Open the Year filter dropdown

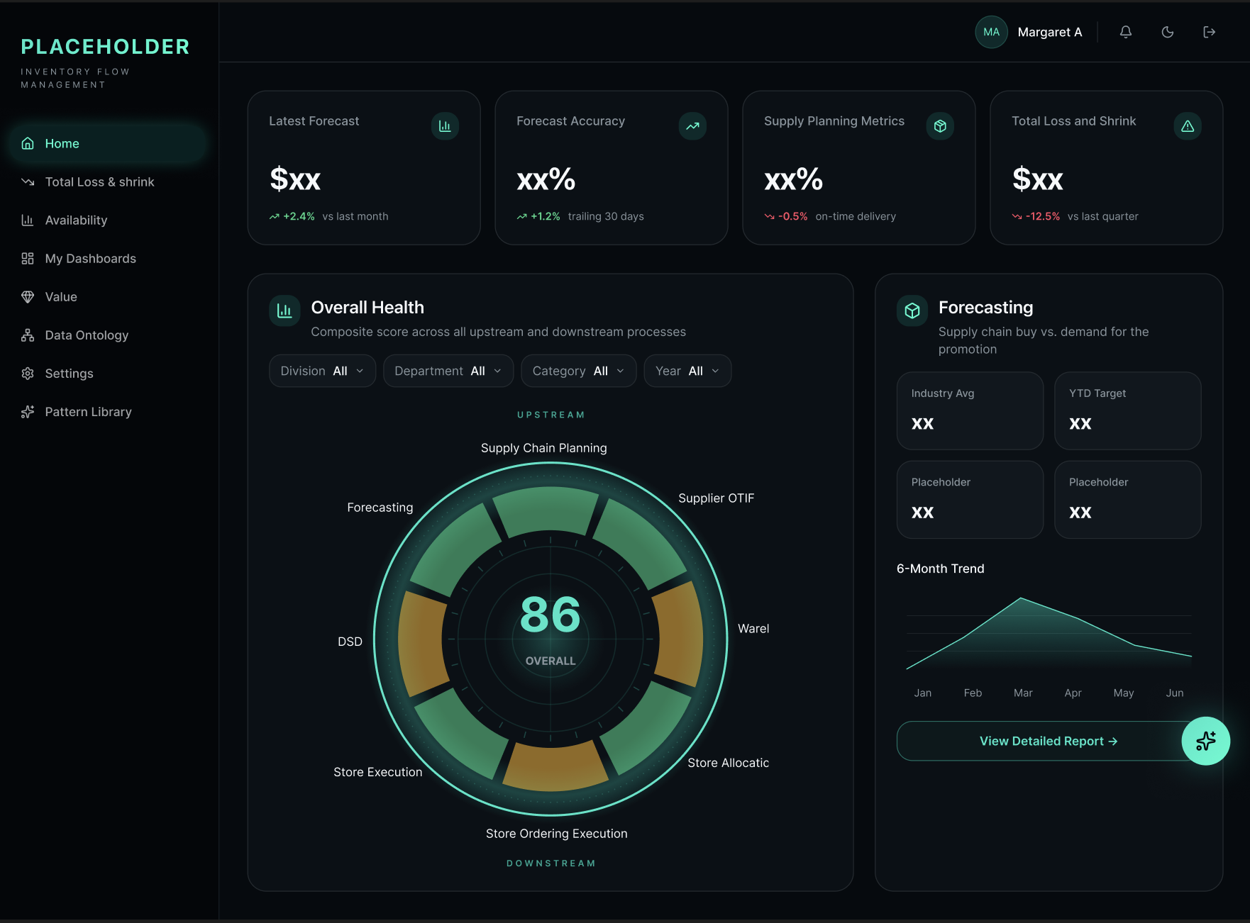point(687,371)
